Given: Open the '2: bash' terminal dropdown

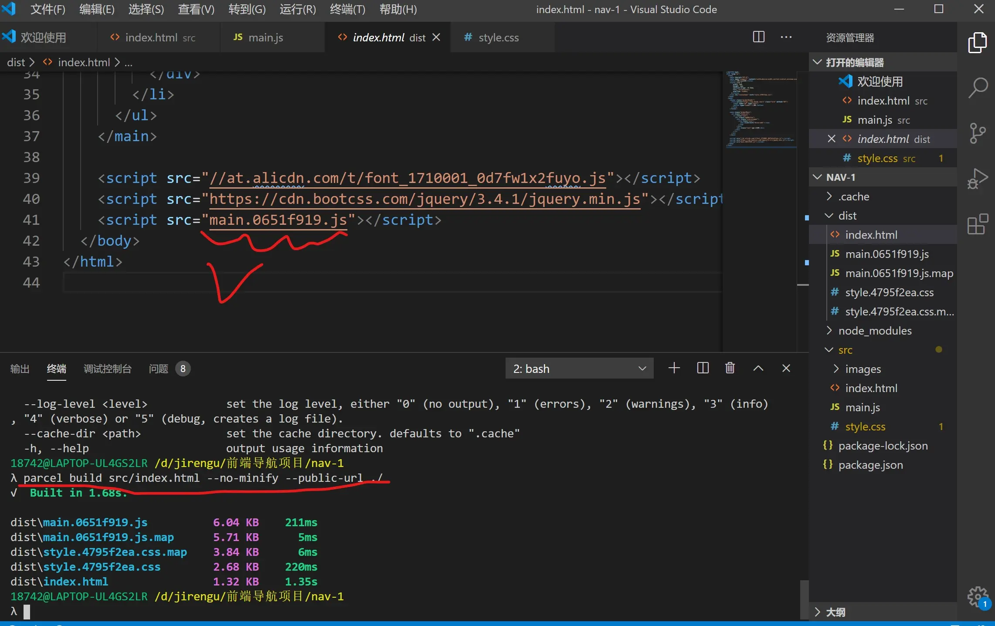Looking at the screenshot, I should click(579, 369).
